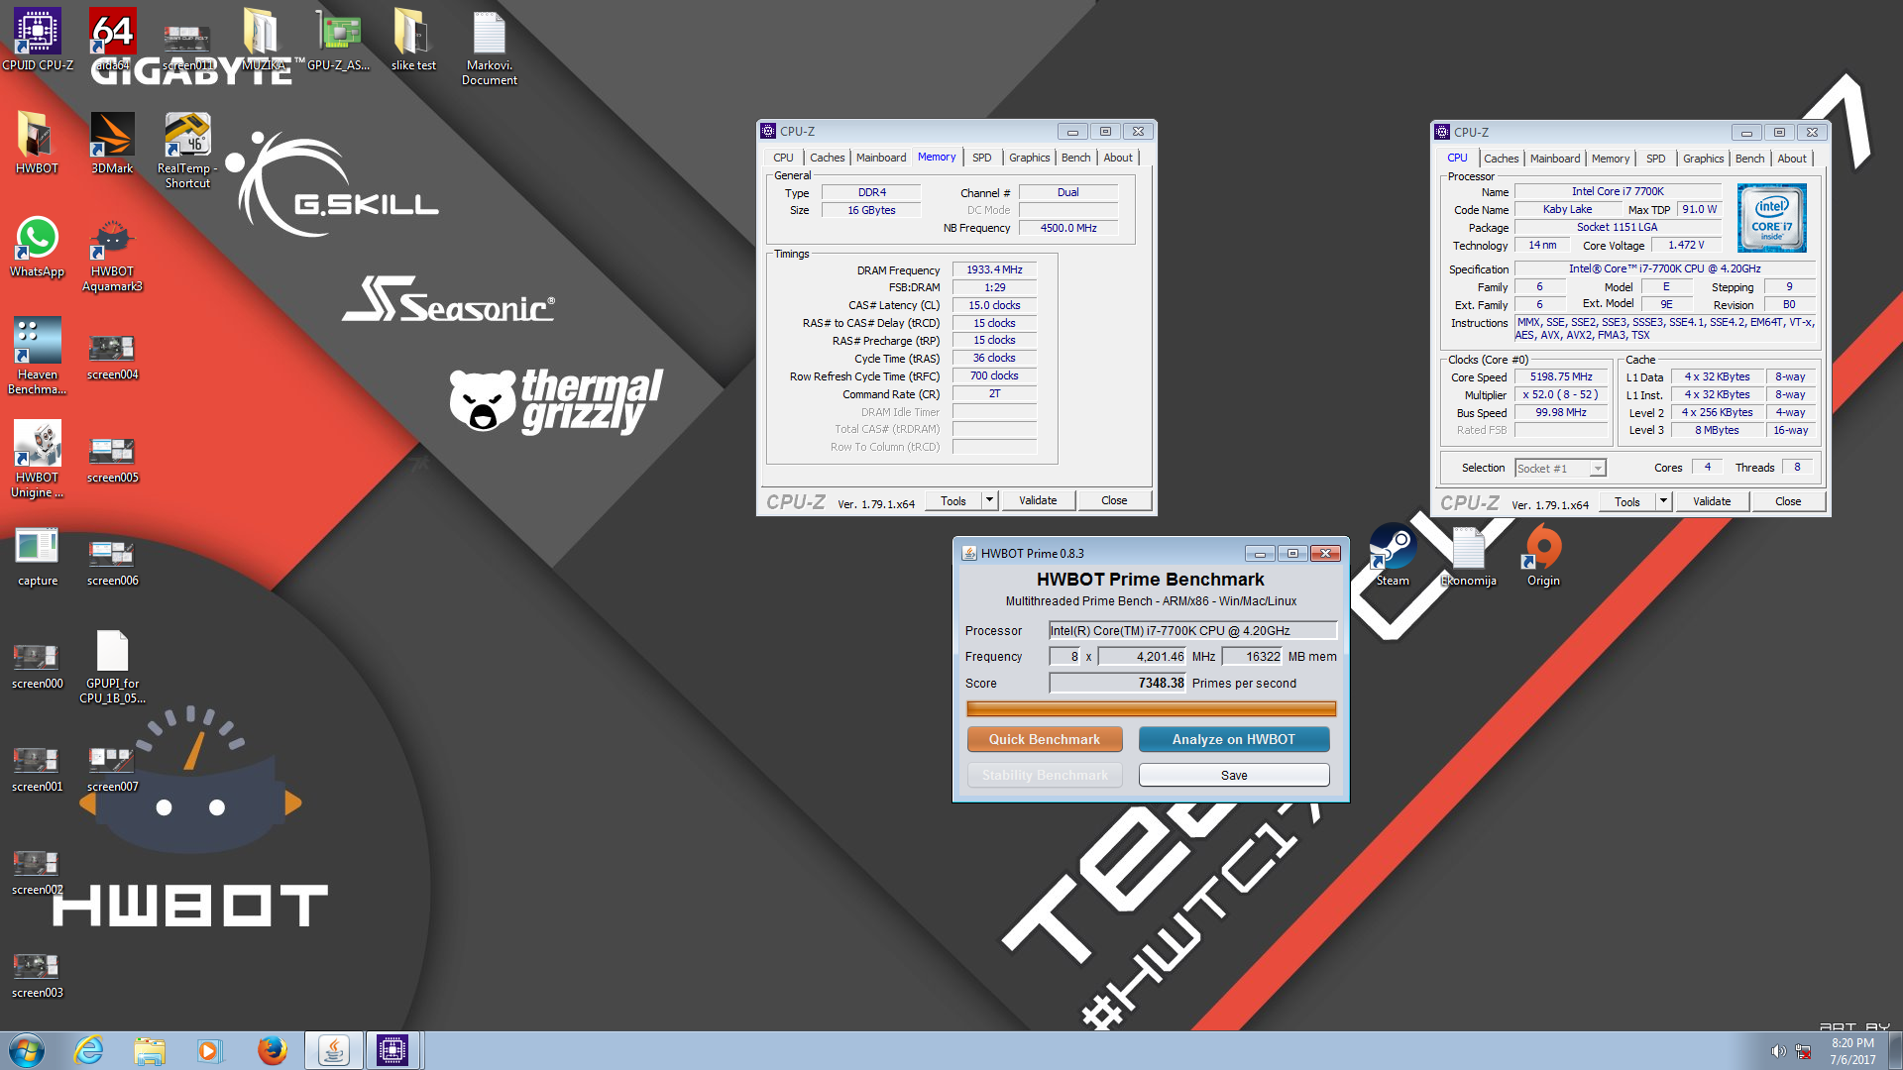Open the Markovi Document file
This screenshot has height=1070, width=1903.
coord(489,48)
